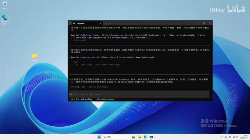Click the '+2 lines (ctrl + t to view transcript)' line
250x140 pixels.
[x=97, y=65]
